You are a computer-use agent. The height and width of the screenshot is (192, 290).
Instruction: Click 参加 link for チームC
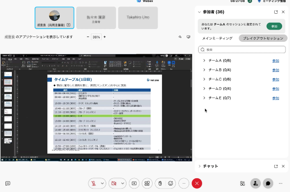(276, 80)
